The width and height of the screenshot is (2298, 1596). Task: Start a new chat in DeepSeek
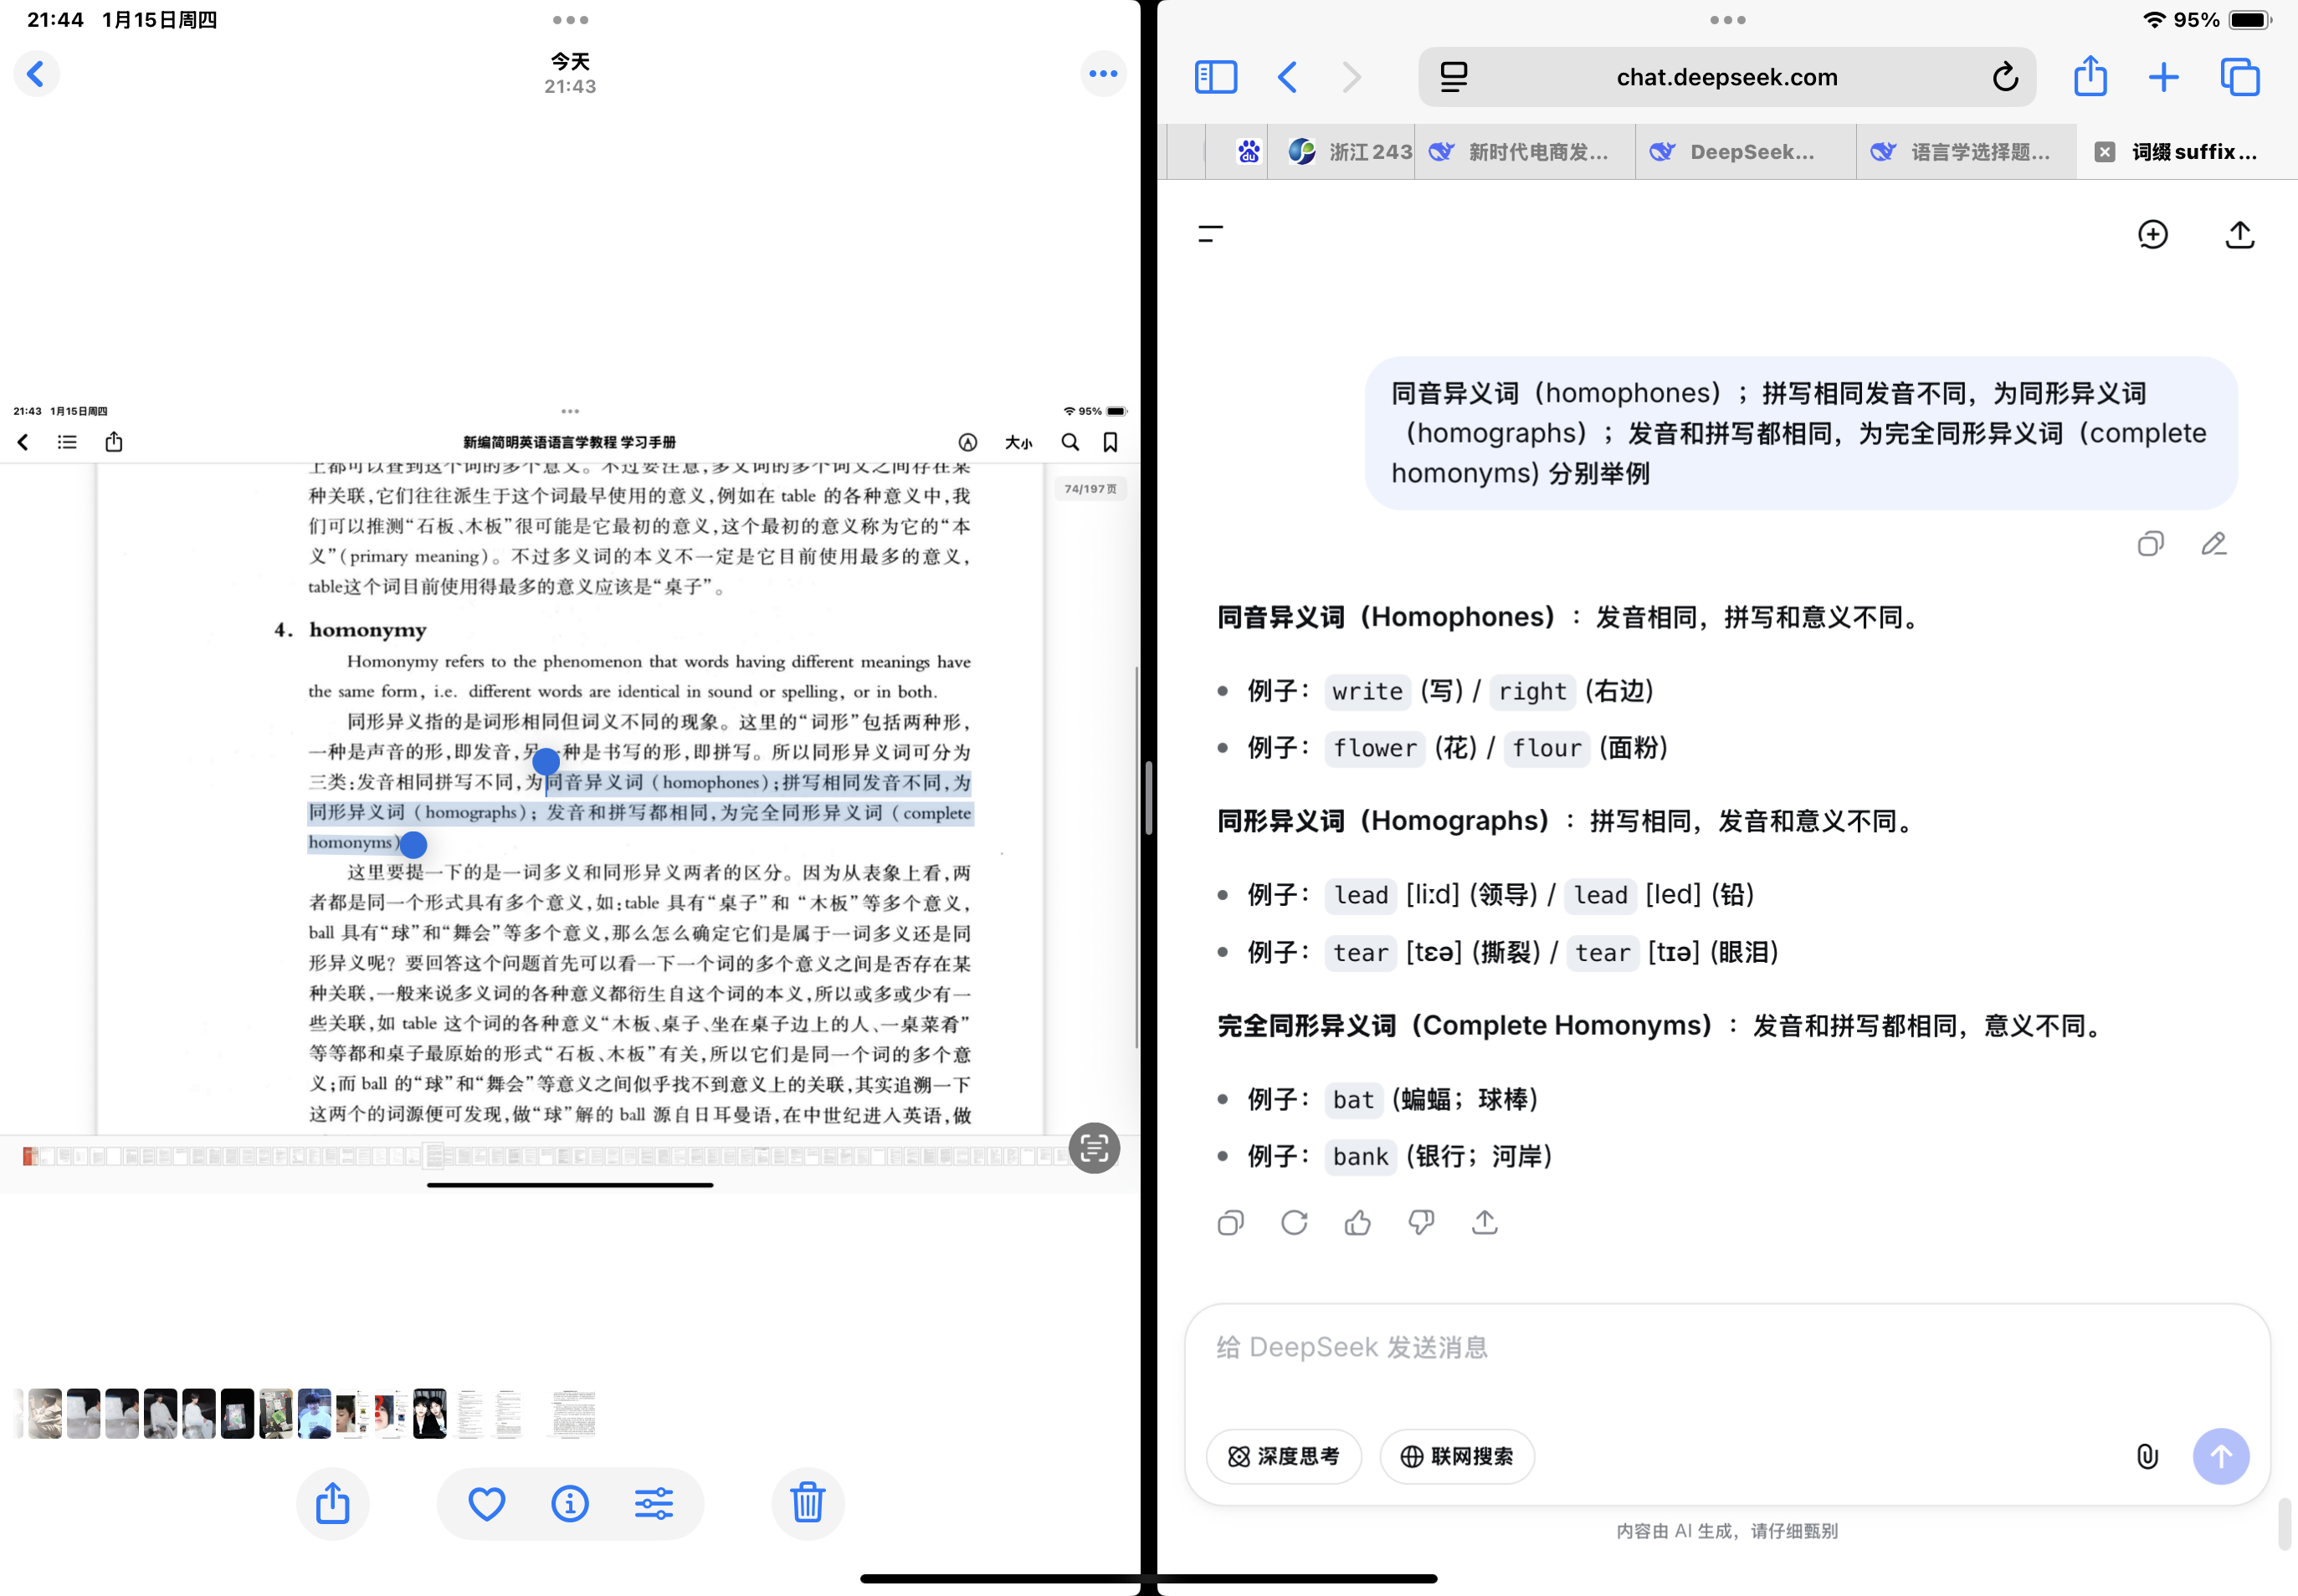[x=2152, y=234]
